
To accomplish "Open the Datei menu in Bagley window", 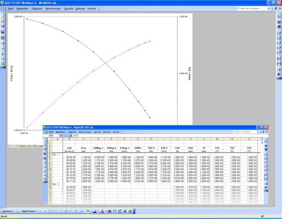I will [x=51, y=132].
